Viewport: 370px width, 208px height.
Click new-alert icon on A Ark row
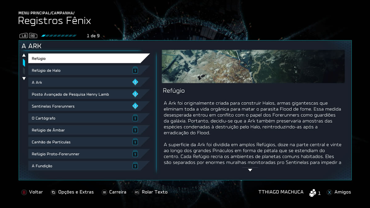[x=135, y=82]
